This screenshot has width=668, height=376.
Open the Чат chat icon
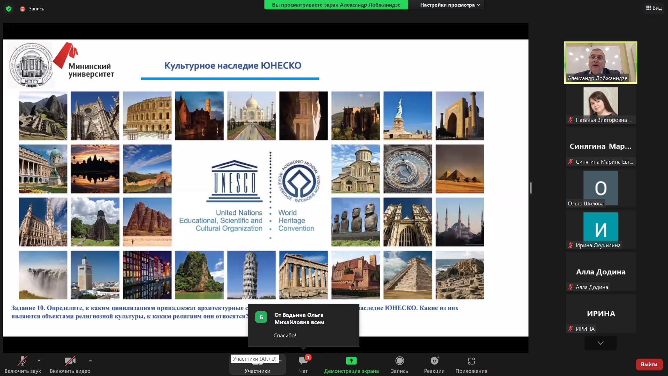pyautogui.click(x=303, y=363)
